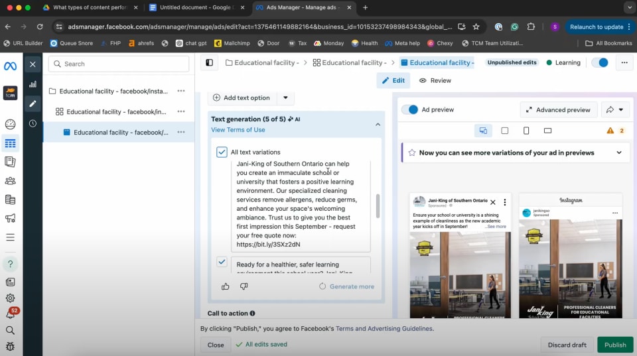This screenshot has width=637, height=356.
Task: Open options for Educational facility ad set row
Action: pos(181,111)
